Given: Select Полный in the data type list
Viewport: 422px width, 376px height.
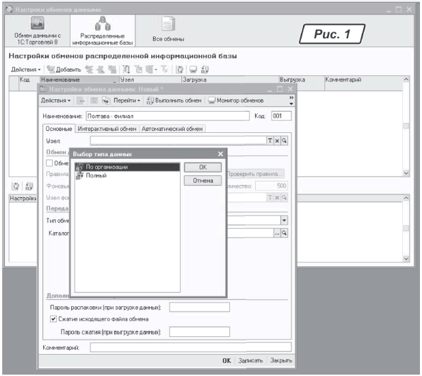Looking at the screenshot, I should point(96,175).
